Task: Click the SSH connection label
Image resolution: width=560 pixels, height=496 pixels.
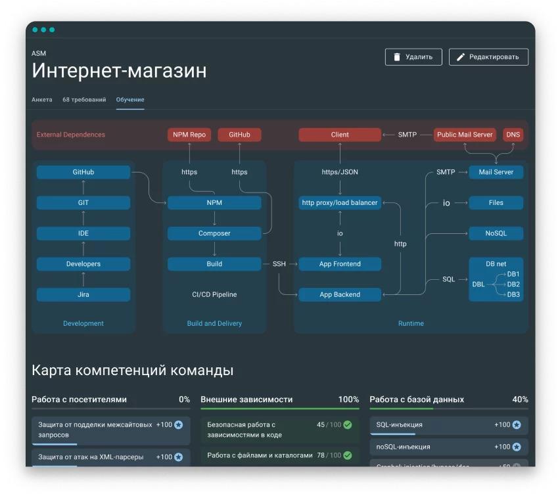Action: [279, 264]
